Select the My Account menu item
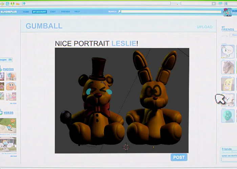237x169 pixels. tap(40, 12)
